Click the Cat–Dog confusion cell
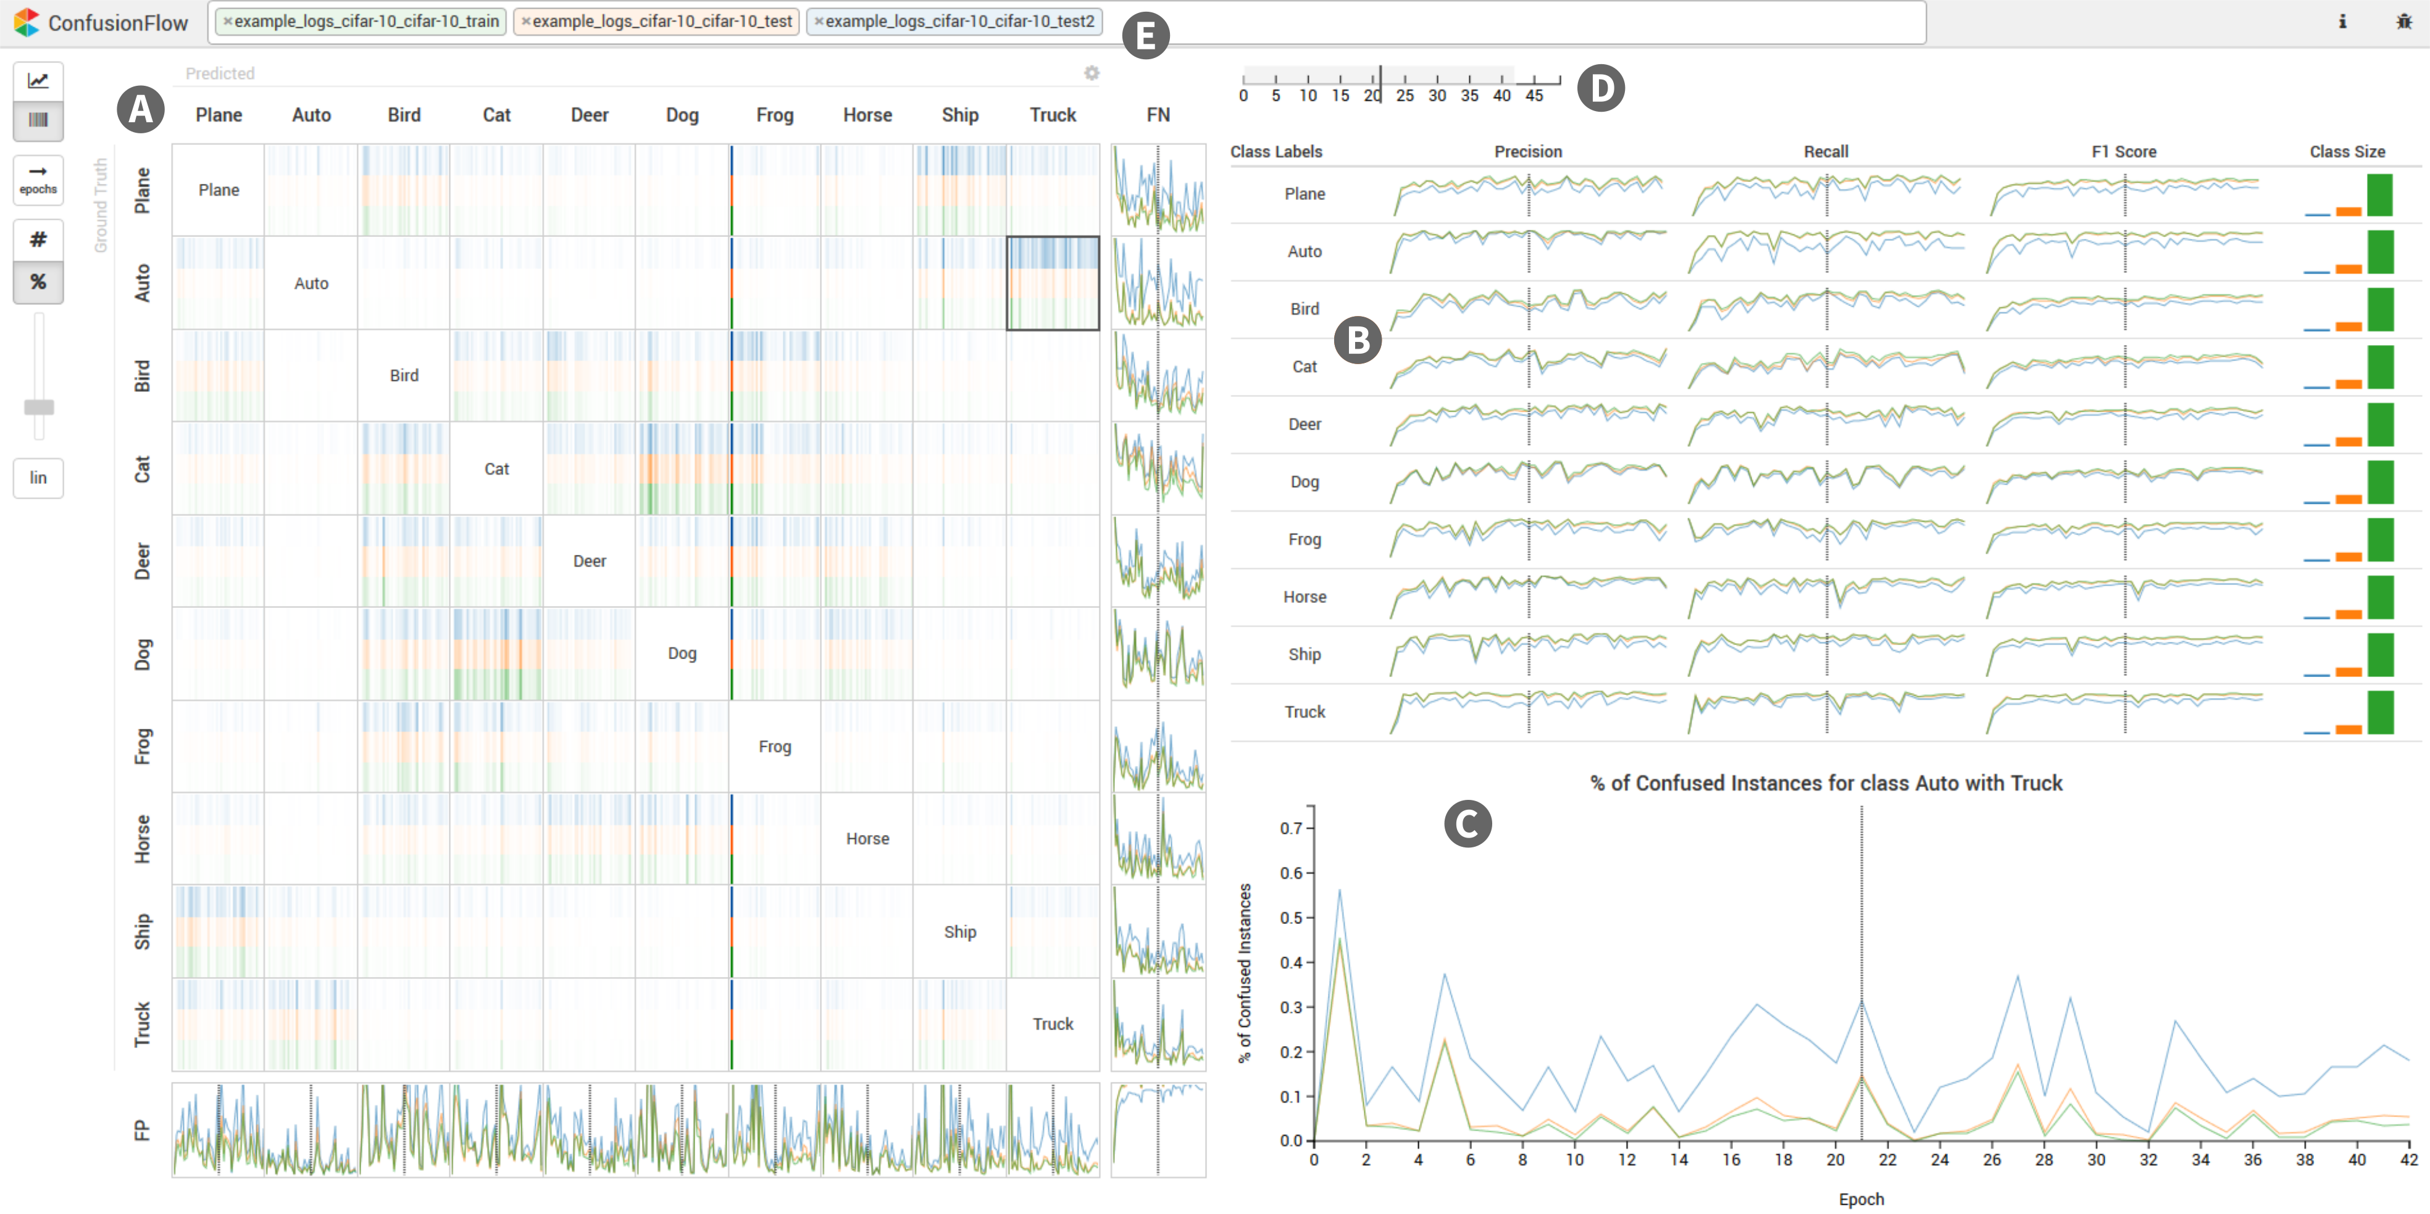 click(682, 468)
